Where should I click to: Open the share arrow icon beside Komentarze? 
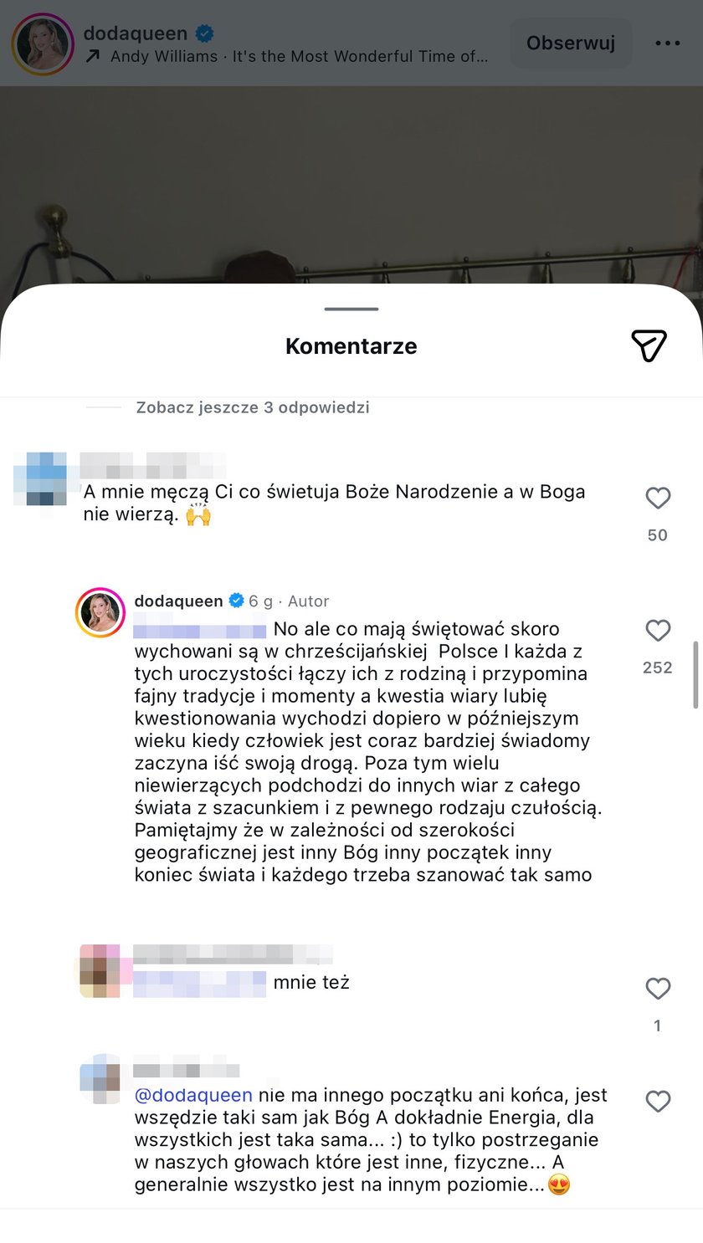pos(649,345)
